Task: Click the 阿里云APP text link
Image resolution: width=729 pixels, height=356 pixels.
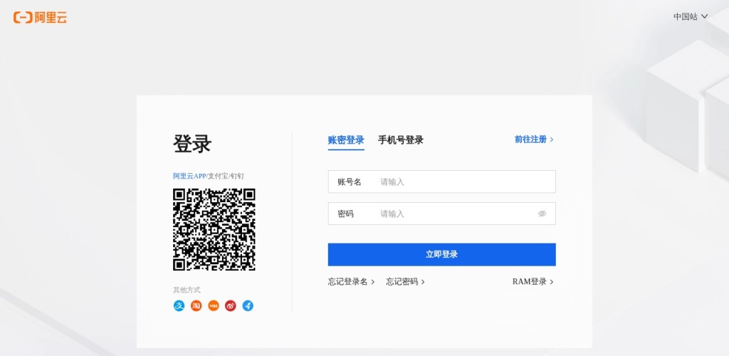Action: (189, 176)
